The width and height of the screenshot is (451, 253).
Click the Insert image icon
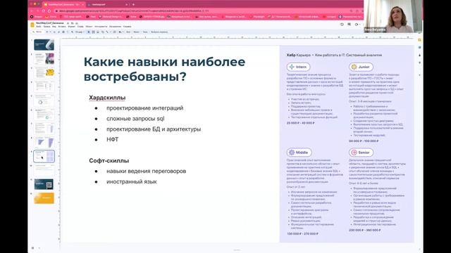click(x=98, y=32)
